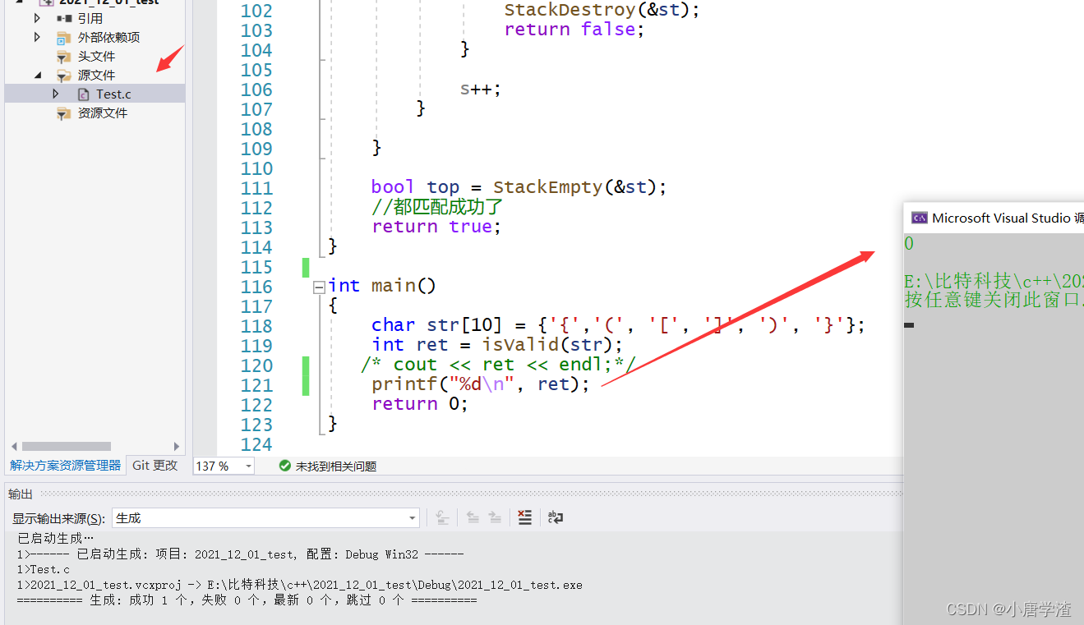Expand the 引用 tree node
1084x625 pixels.
(x=37, y=17)
